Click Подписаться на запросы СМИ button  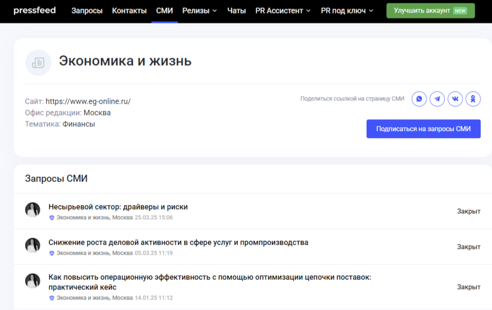(x=423, y=128)
